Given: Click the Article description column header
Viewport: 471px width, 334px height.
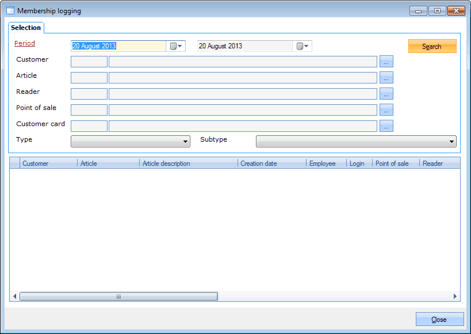Looking at the screenshot, I should [188, 164].
